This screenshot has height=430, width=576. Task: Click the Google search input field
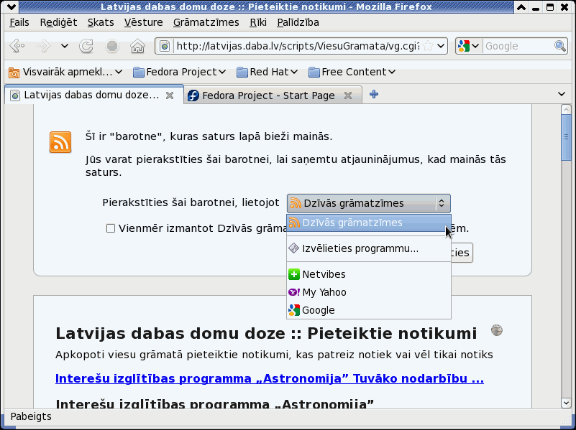[x=518, y=46]
